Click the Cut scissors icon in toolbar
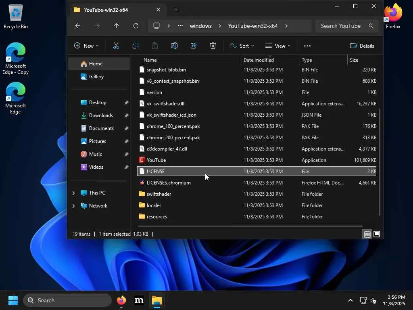The height and width of the screenshot is (310, 413). (x=116, y=46)
